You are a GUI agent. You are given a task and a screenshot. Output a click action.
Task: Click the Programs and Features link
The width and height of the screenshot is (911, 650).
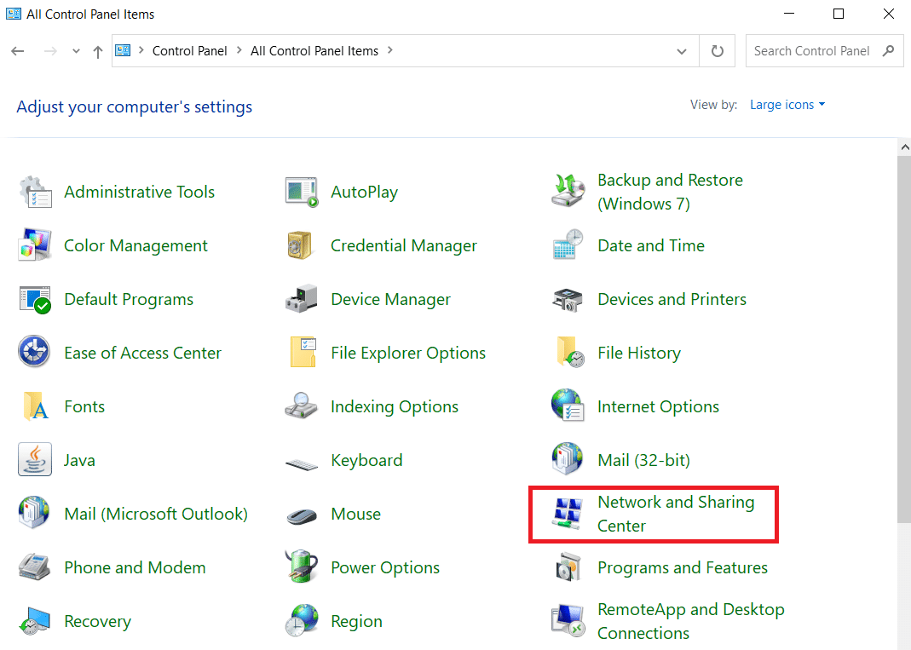point(682,568)
